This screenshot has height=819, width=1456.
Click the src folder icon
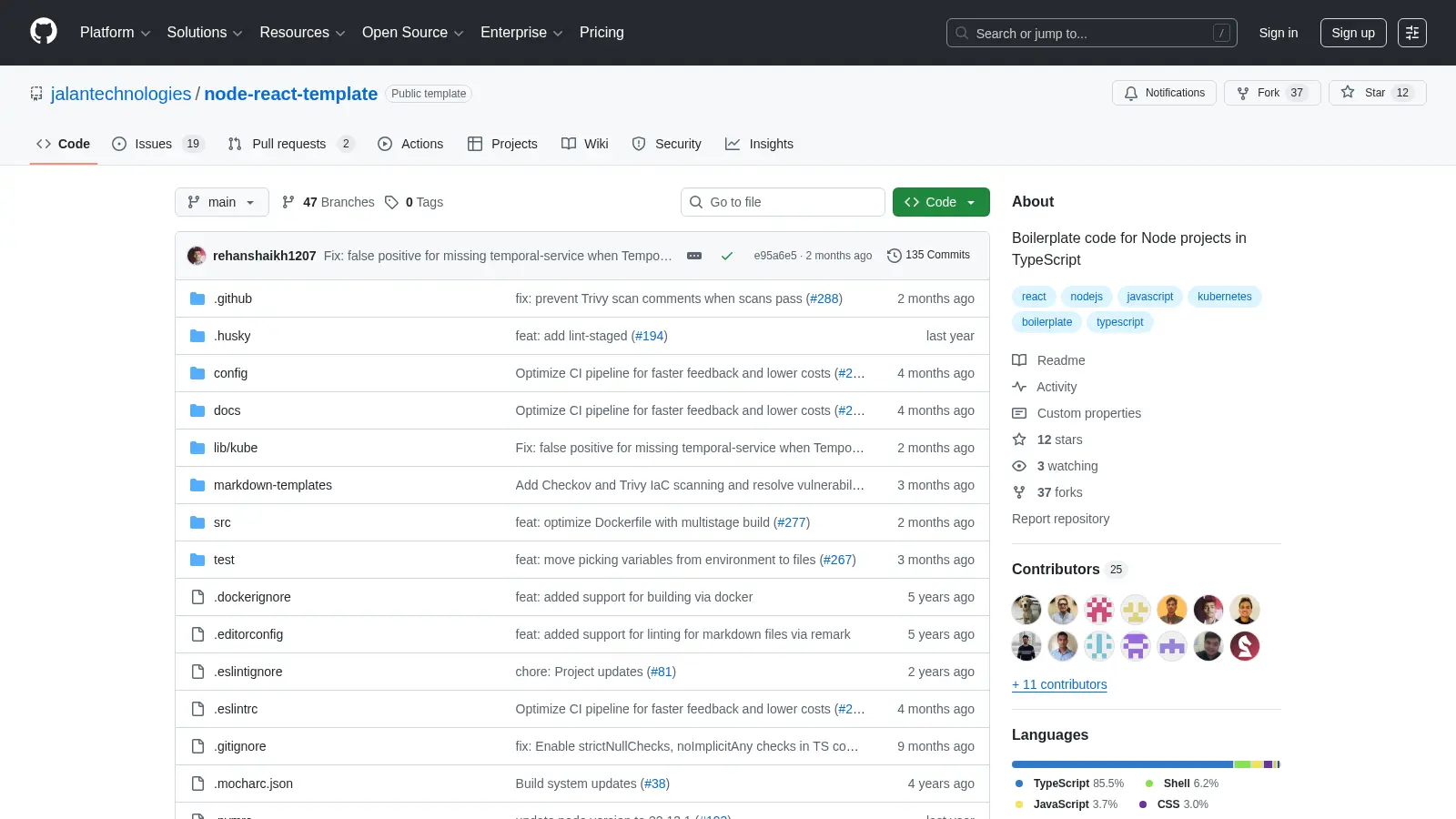click(197, 522)
